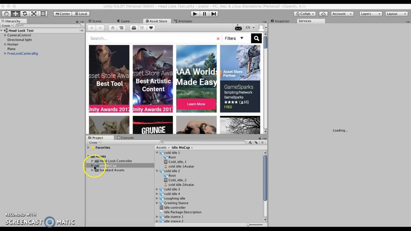Click the Step frame button
Screen dimensions: 411x231
pos(214,14)
